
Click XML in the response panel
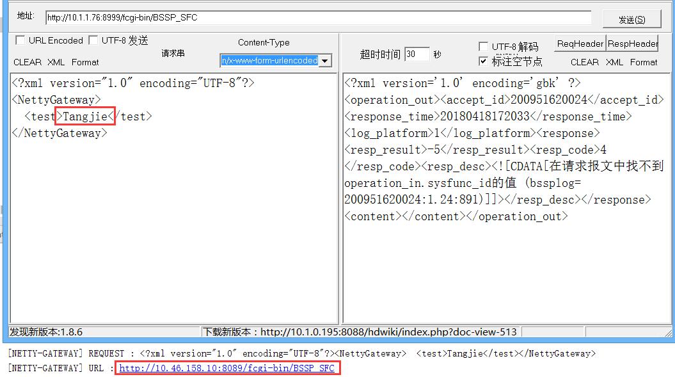click(614, 62)
